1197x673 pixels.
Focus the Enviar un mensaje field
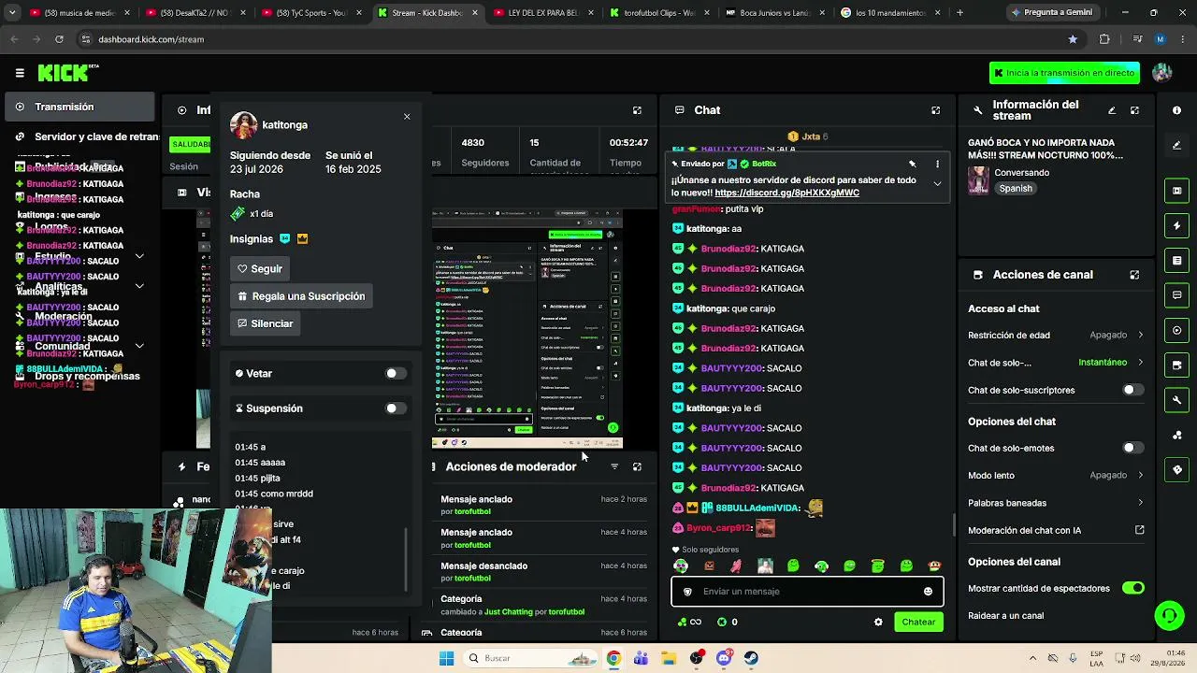(807, 592)
